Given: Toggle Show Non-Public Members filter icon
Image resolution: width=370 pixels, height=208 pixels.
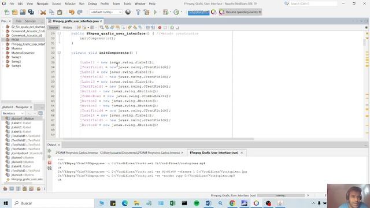Looking at the screenshot, I should [x=24, y=189].
